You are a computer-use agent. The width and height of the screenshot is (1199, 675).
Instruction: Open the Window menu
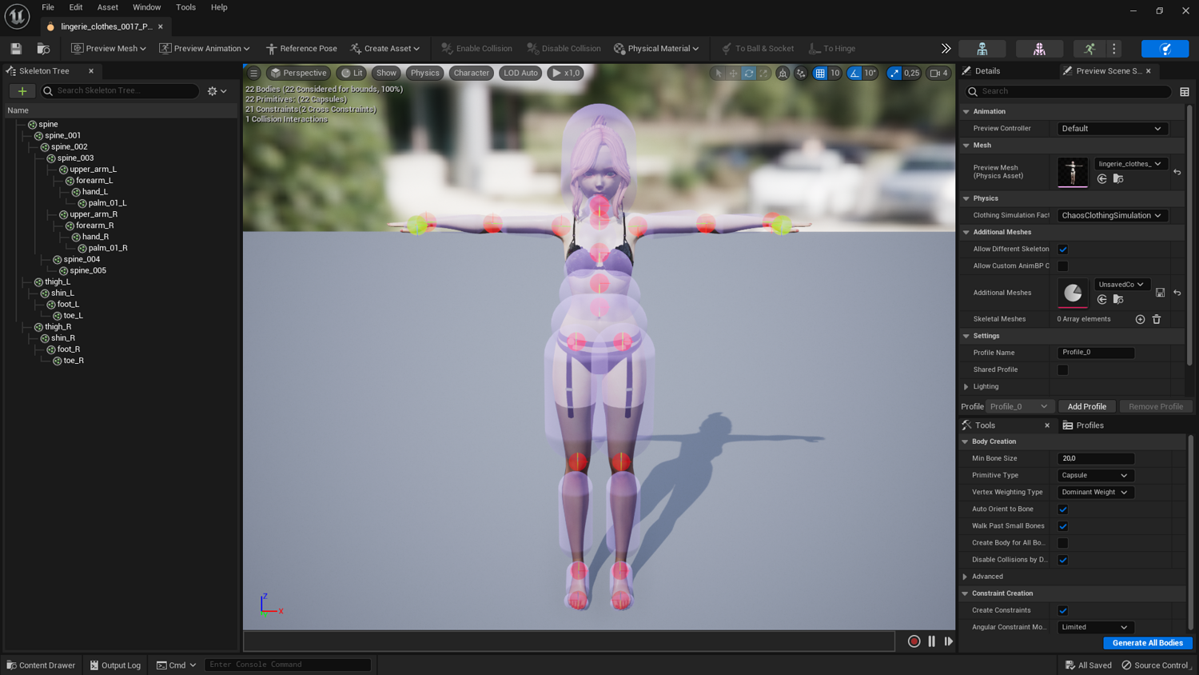tap(146, 7)
